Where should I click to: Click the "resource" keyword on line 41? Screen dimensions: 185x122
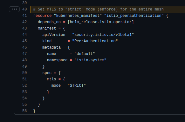(x=42, y=16)
